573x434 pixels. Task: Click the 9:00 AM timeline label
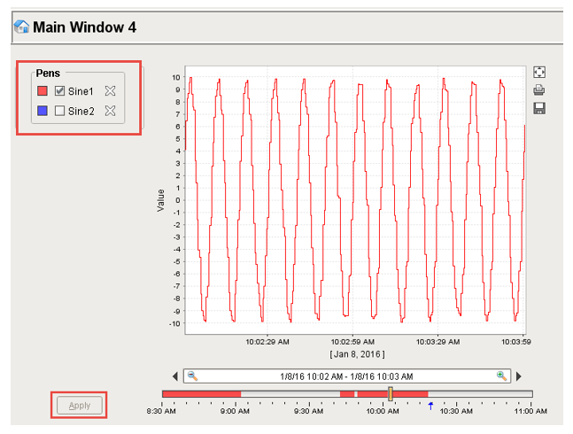tap(235, 411)
